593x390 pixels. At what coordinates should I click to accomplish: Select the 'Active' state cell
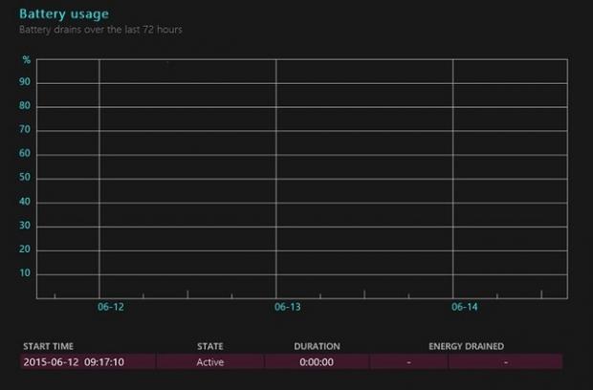210,362
